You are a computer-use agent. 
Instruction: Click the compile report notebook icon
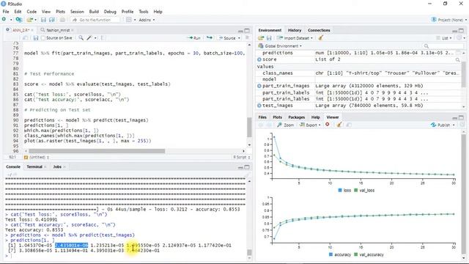click(x=103, y=38)
